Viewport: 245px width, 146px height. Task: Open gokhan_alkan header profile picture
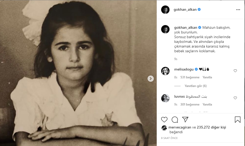pyautogui.click(x=165, y=10)
